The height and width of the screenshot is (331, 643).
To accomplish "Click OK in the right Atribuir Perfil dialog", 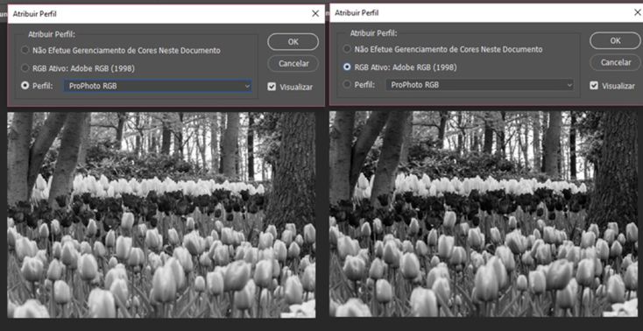I will 615,40.
